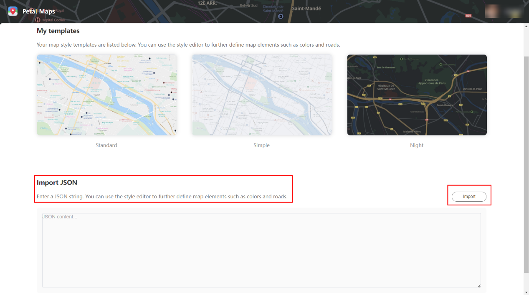Click the "Enter a JSON string" description
Viewport: 529px width, 295px height.
(162, 197)
